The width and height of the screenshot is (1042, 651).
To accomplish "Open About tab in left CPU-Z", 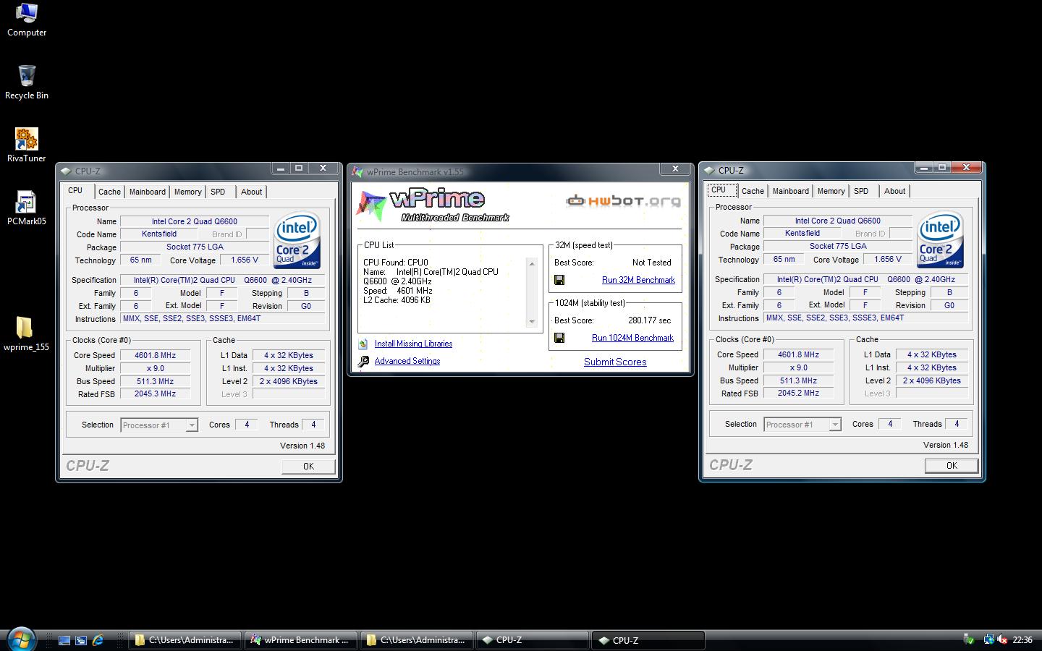I will click(252, 192).
